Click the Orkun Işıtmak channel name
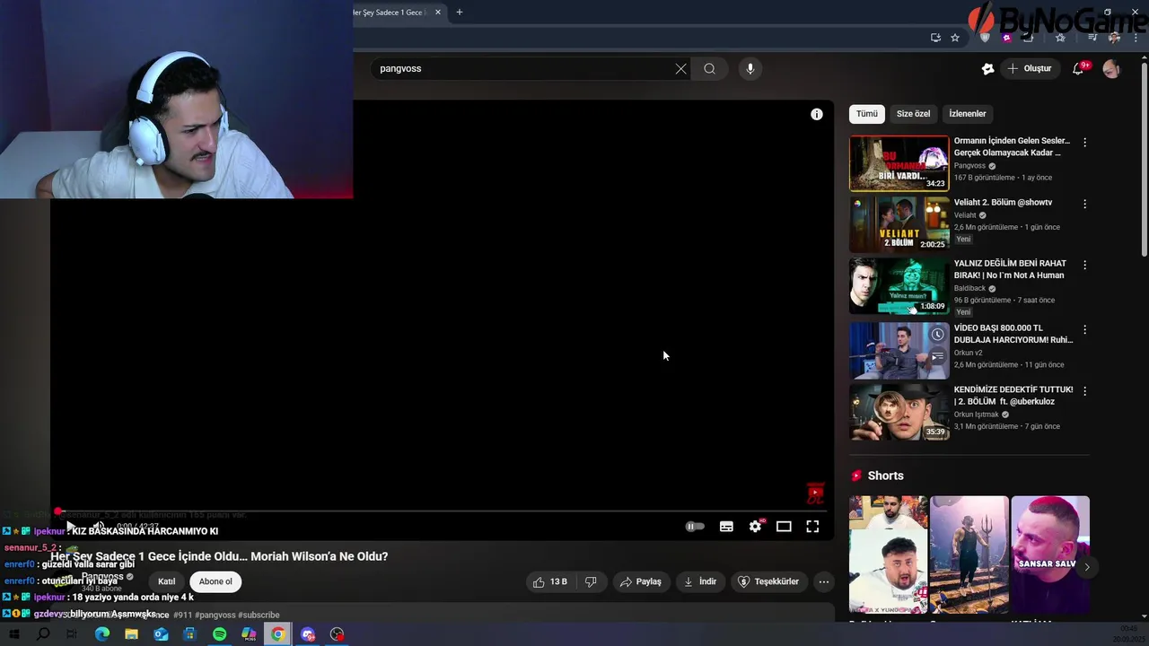 [x=977, y=415]
